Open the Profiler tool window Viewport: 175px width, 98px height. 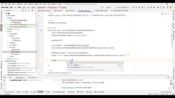(25, 92)
